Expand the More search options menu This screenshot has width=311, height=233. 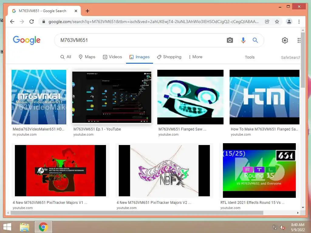click(x=195, y=57)
